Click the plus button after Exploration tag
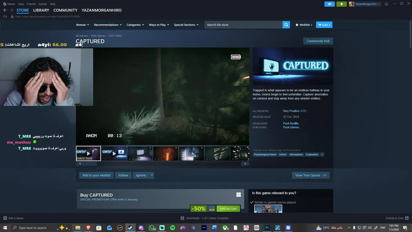 pyautogui.click(x=322, y=155)
